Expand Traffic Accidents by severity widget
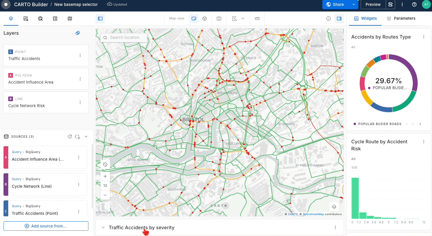 pyautogui.click(x=103, y=227)
